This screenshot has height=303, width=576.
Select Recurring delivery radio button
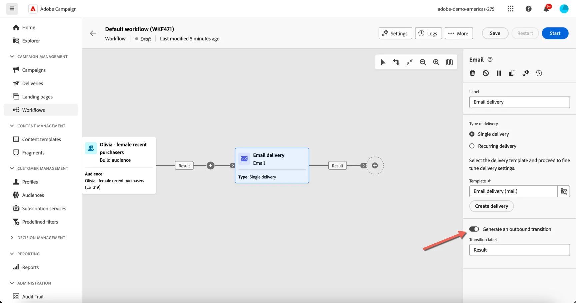click(x=472, y=146)
